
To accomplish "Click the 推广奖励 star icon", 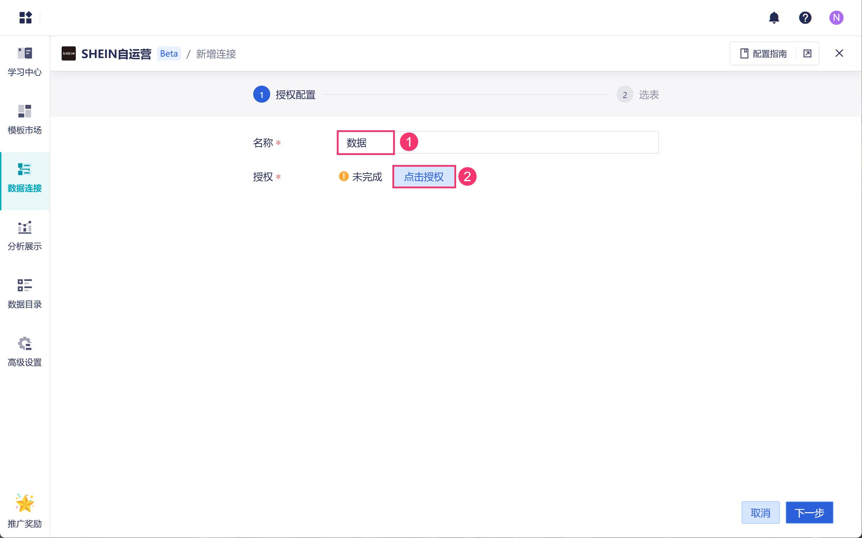I will coord(24,503).
